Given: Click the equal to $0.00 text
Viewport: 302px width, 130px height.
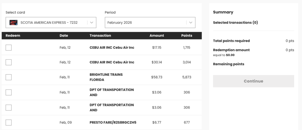Looking at the screenshot, I should tap(224, 55).
